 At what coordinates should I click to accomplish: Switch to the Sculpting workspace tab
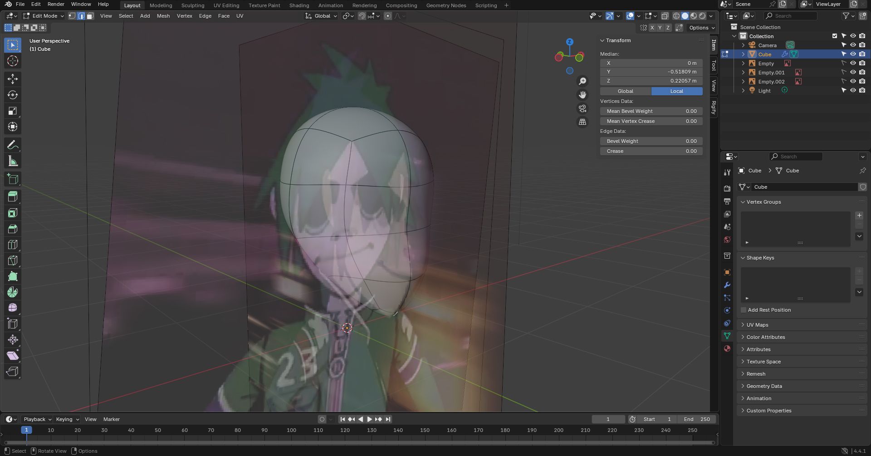coord(192,5)
